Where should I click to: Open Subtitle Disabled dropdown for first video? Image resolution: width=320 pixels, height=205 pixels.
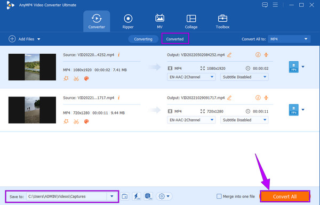244,77
